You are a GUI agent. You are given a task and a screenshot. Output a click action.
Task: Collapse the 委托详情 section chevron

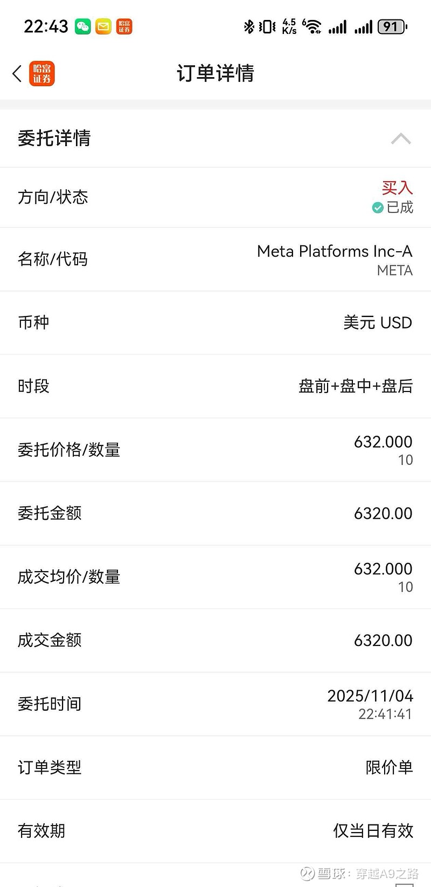point(401,139)
